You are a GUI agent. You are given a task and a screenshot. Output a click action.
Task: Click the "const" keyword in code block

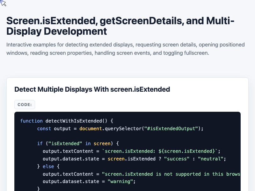tap(44, 129)
